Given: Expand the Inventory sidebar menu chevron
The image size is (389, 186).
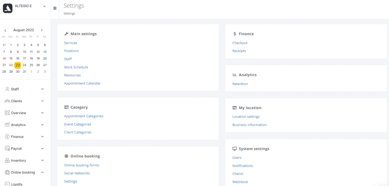Looking at the screenshot, I should [x=42, y=160].
